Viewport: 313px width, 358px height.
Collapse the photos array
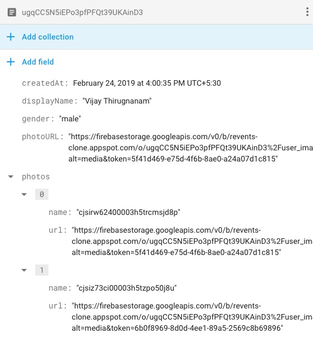(x=11, y=176)
